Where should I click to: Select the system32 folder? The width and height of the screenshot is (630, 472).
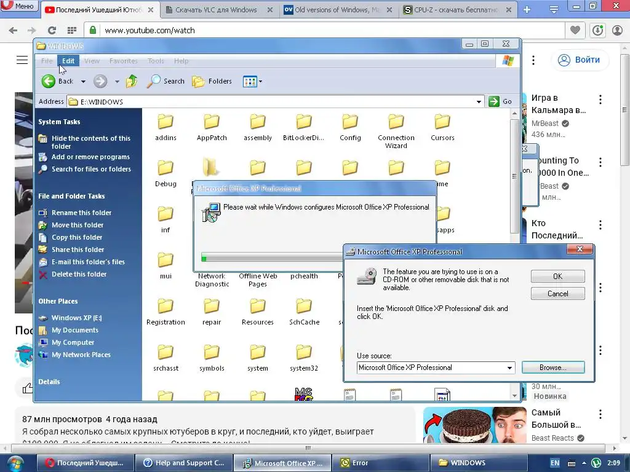pos(304,358)
